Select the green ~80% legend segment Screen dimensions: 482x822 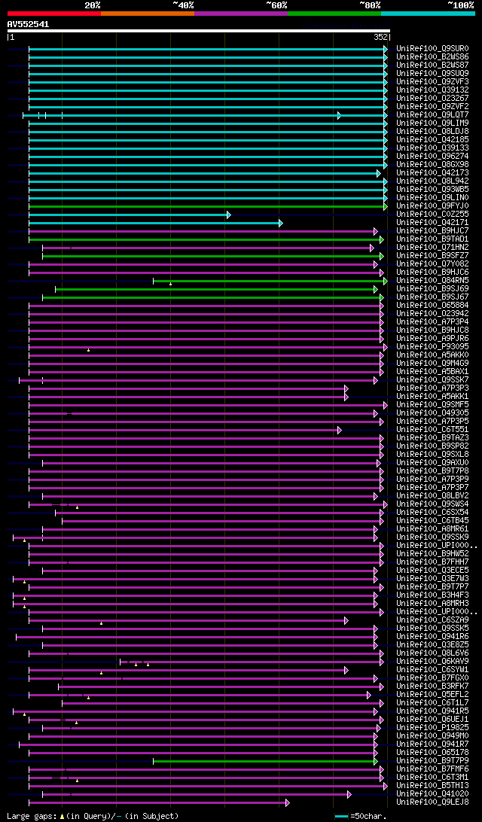point(334,13)
